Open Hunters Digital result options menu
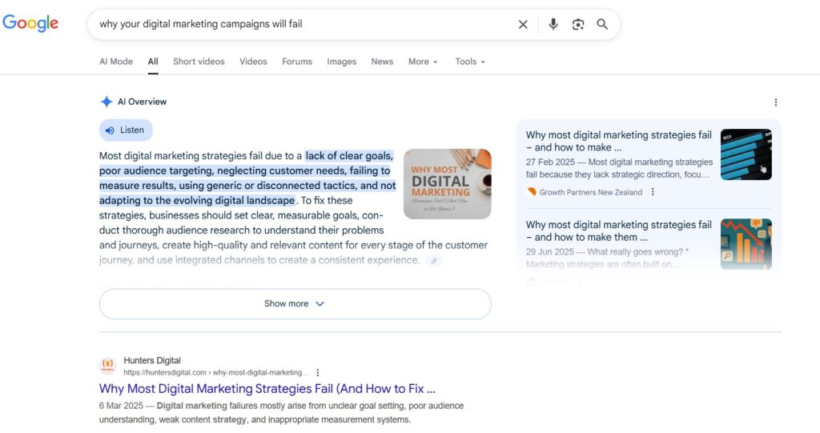This screenshot has height=433, width=820. 318,372
